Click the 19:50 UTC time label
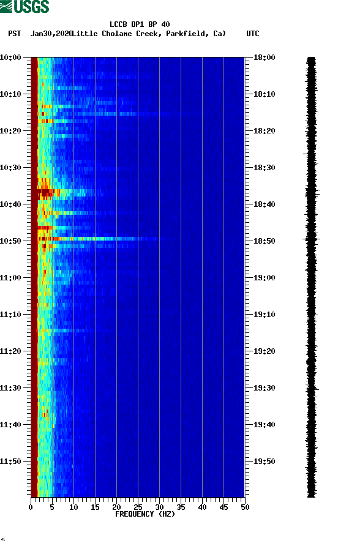The width and height of the screenshot is (338, 546). point(265,462)
